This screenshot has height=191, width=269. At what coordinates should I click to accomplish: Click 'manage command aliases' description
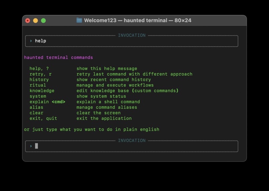[107, 107]
